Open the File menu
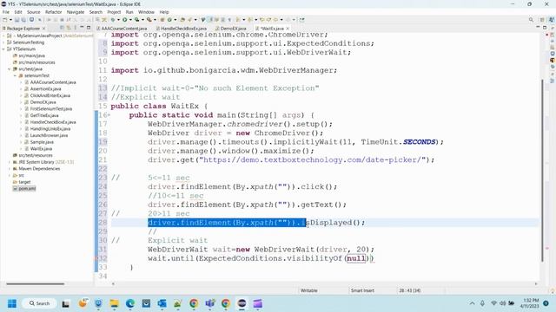556x312 pixels. pos(6,12)
